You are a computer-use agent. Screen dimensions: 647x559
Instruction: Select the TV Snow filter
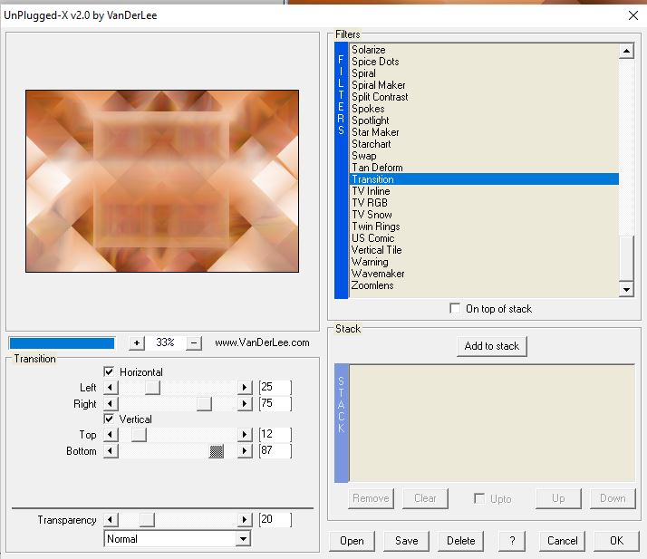point(484,215)
